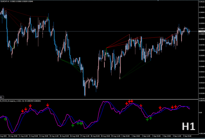Click the leftmost red down arrow in the MACD pane
Image resolution: width=205 pixels, height=139 pixels.
[x=23, y=111]
